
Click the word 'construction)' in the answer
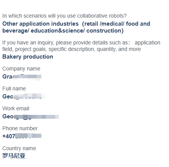(105, 31)
